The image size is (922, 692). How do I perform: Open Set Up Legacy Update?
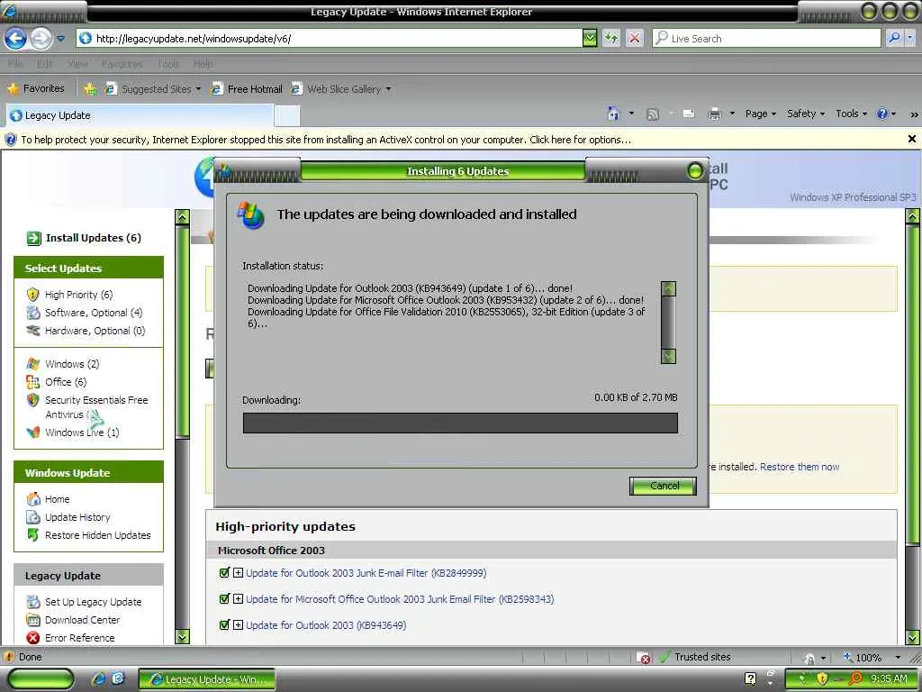[x=93, y=602]
